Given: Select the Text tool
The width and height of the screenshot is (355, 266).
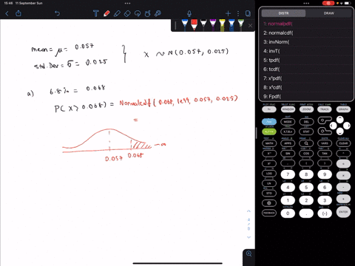Looking at the screenshot, I should [x=96, y=13].
